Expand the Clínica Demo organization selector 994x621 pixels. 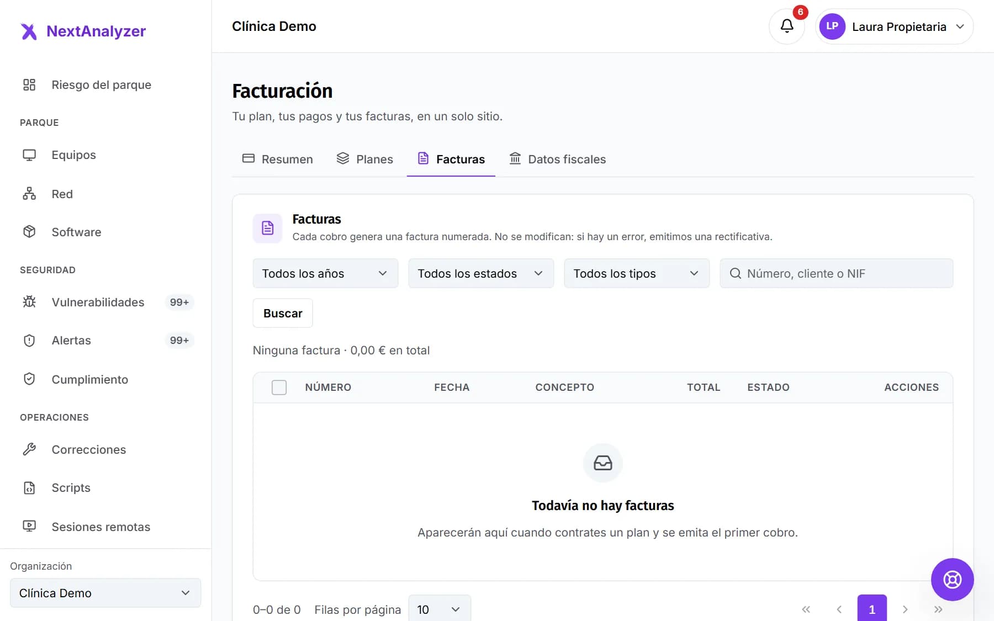pyautogui.click(x=105, y=593)
